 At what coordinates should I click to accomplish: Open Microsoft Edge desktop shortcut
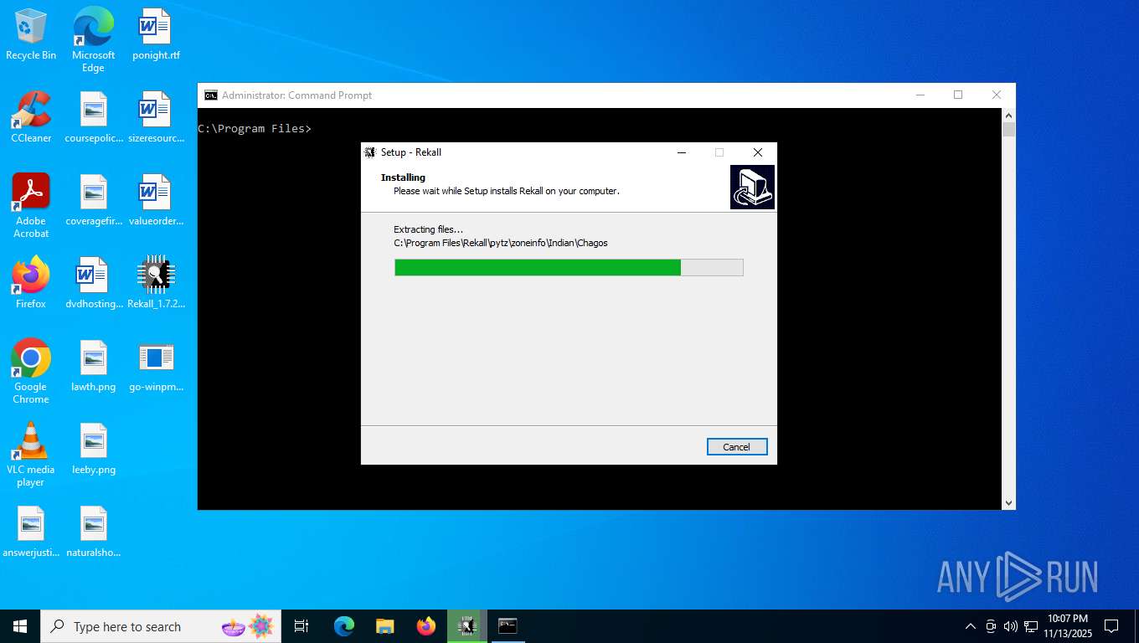coord(93,39)
